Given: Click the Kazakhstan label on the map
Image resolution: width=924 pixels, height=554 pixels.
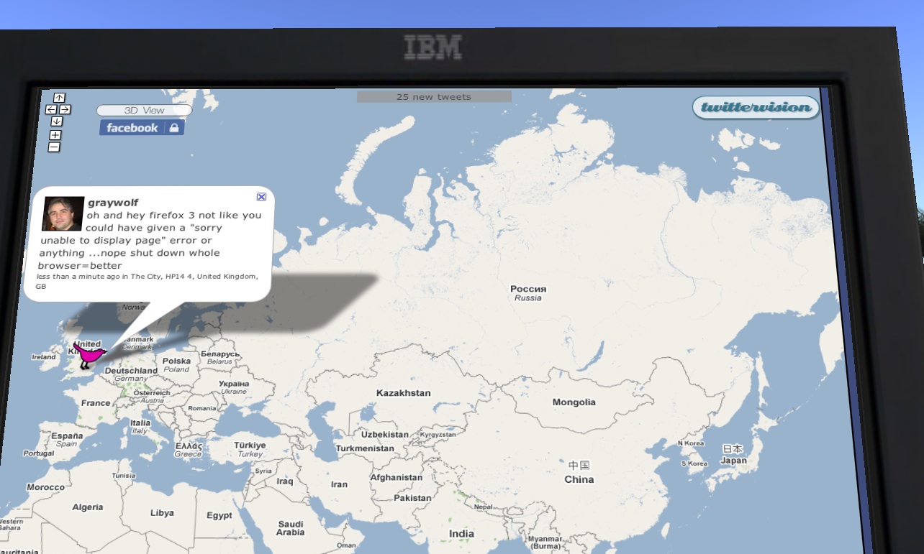Looking at the screenshot, I should click(403, 393).
